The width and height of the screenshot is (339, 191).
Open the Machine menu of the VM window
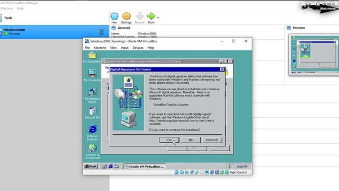point(100,48)
